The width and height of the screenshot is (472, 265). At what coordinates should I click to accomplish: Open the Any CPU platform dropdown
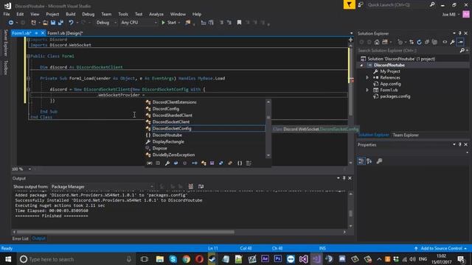pyautogui.click(x=139, y=23)
